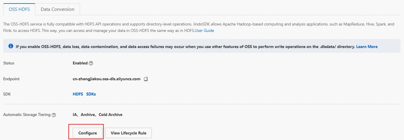
Task: Click the Status field label
Action: (x=9, y=63)
